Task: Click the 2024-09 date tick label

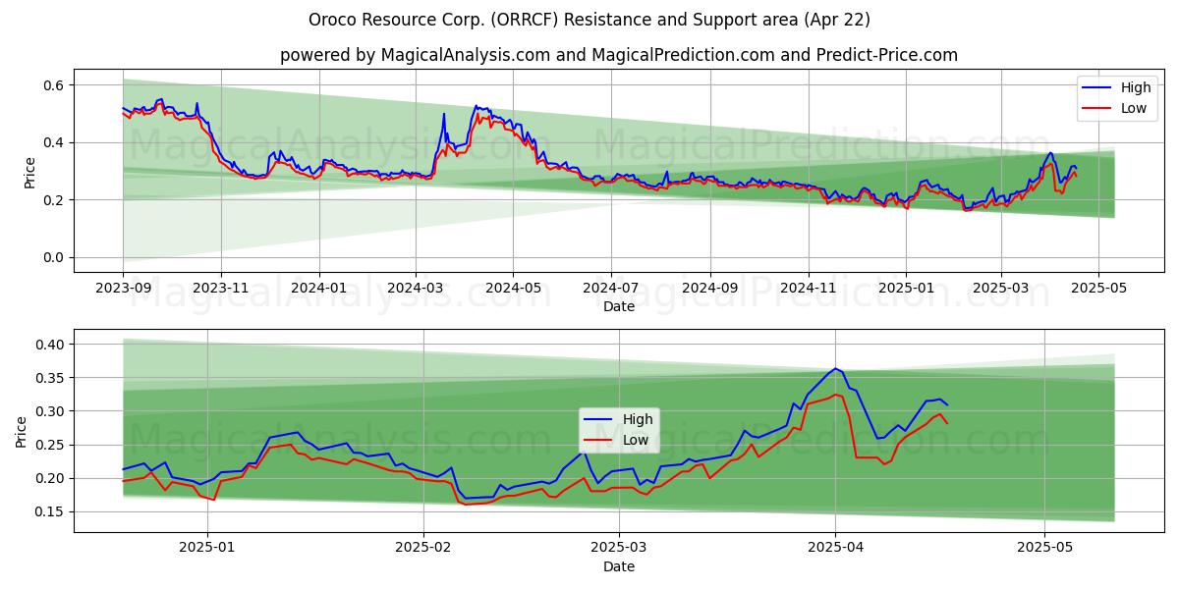Action: point(710,289)
